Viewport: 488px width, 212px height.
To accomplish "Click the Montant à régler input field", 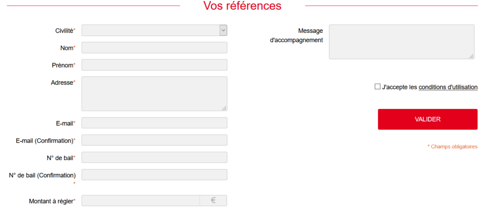I will pyautogui.click(x=141, y=201).
